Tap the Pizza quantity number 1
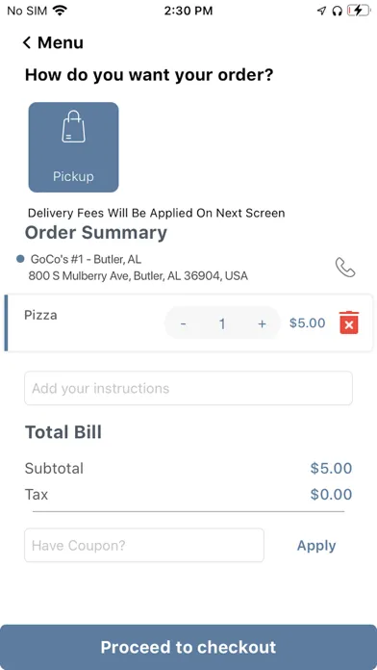This screenshot has height=670, width=377. pos(222,323)
